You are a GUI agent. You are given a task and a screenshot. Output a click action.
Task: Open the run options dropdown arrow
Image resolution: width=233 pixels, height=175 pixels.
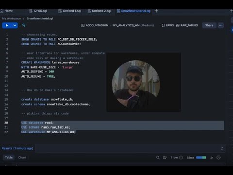15,25
